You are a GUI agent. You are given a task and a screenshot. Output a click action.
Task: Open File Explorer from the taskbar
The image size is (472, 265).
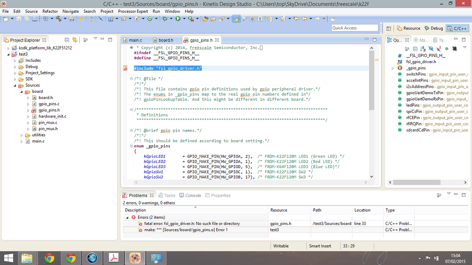pyautogui.click(x=27, y=258)
